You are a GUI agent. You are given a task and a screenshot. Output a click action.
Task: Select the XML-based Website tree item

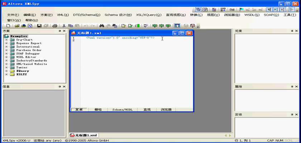(x=32, y=64)
